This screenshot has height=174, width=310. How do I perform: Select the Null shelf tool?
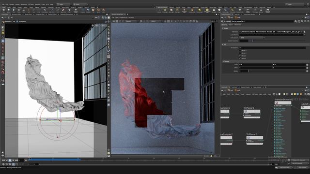pyautogui.click(x=29, y=10)
